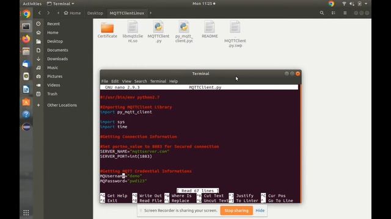The height and width of the screenshot is (219, 391).
Task: Select the README file
Action: point(210,30)
